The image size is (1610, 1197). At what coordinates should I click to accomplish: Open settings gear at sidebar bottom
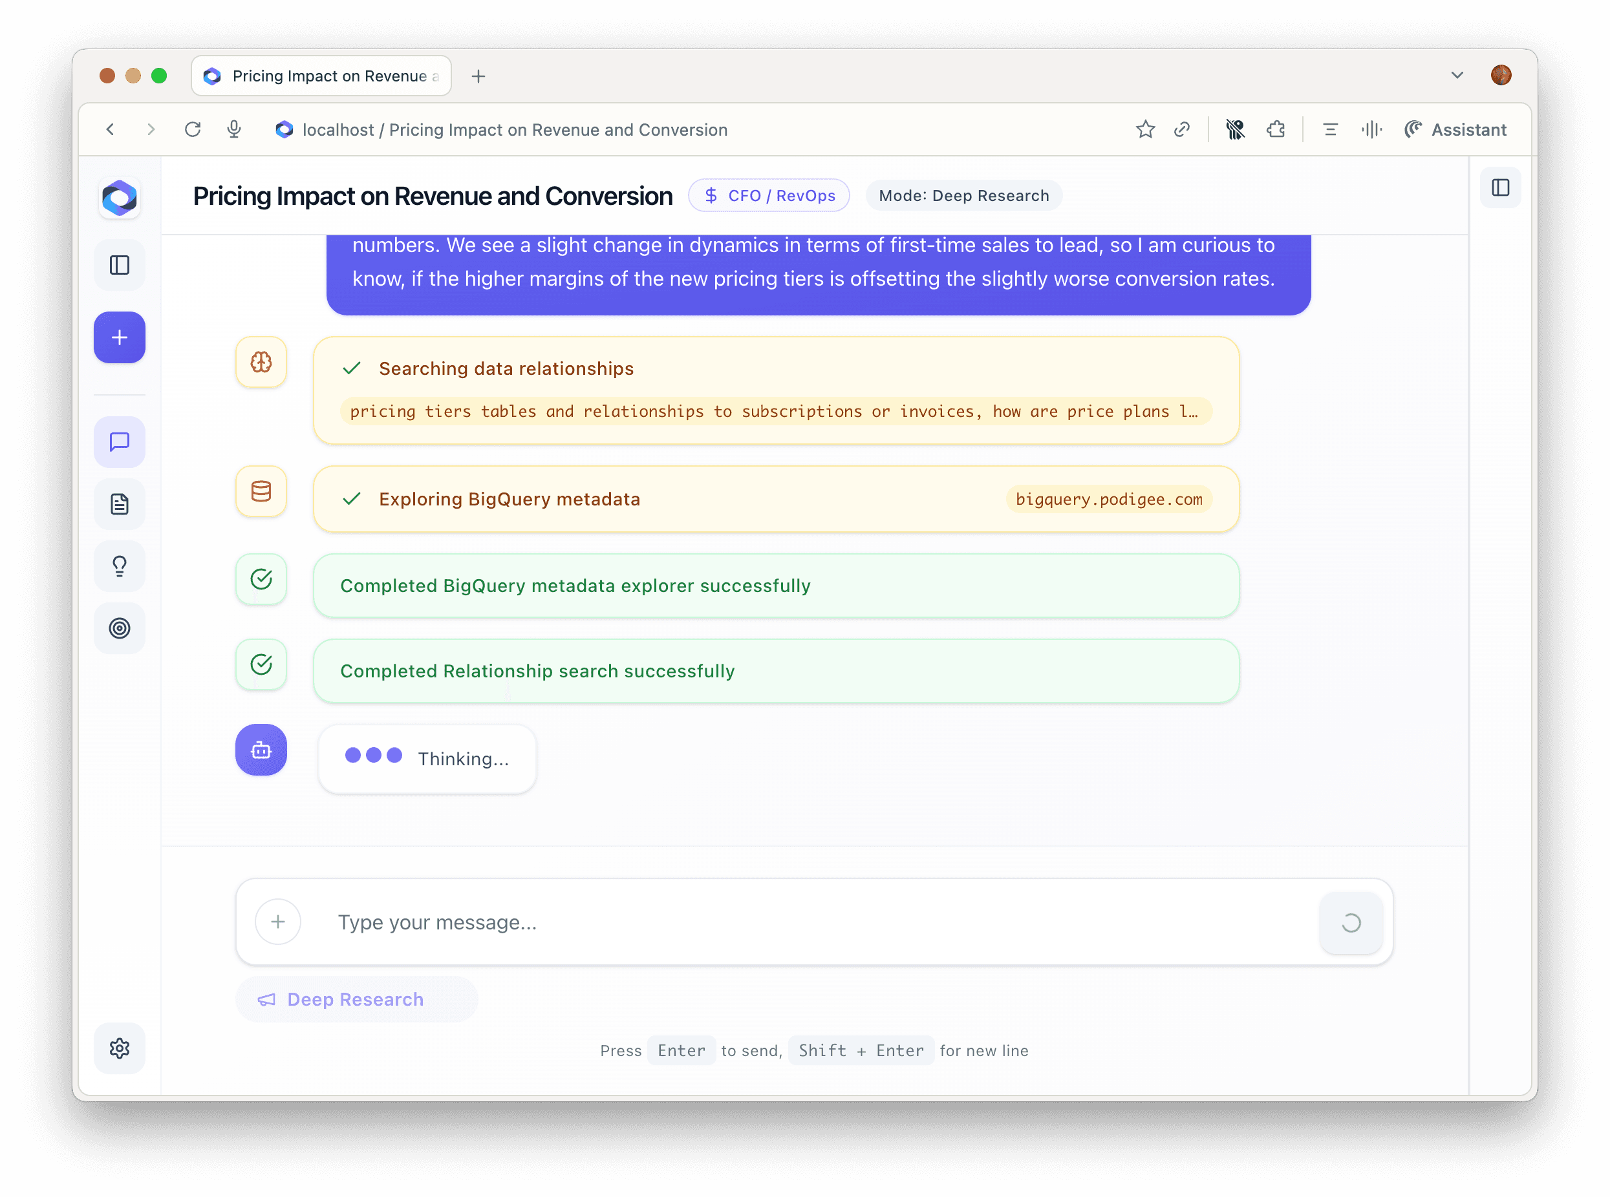120,1048
